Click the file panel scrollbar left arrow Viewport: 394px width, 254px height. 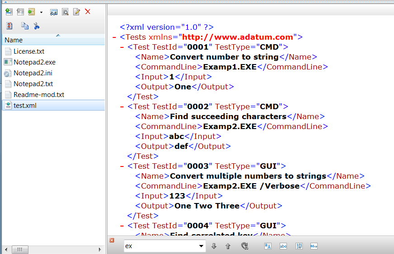tap(6, 249)
